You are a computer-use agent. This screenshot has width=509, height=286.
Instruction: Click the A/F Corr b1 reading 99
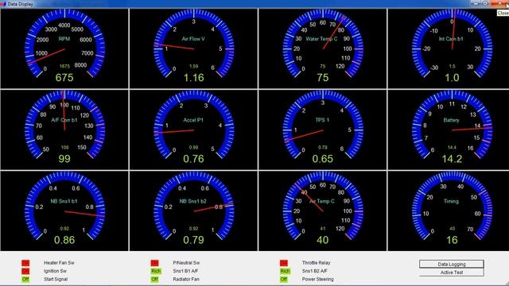click(64, 159)
